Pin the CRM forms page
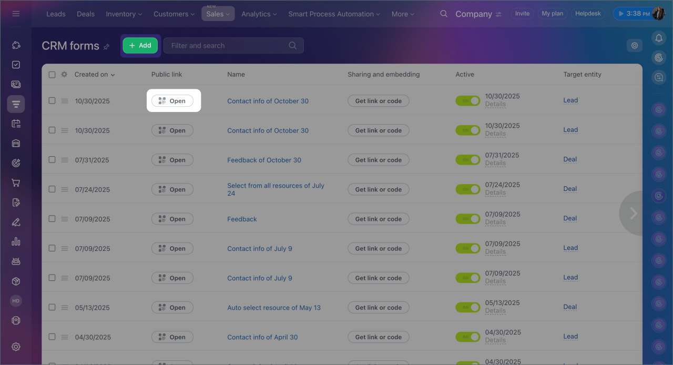The width and height of the screenshot is (673, 365). (107, 47)
